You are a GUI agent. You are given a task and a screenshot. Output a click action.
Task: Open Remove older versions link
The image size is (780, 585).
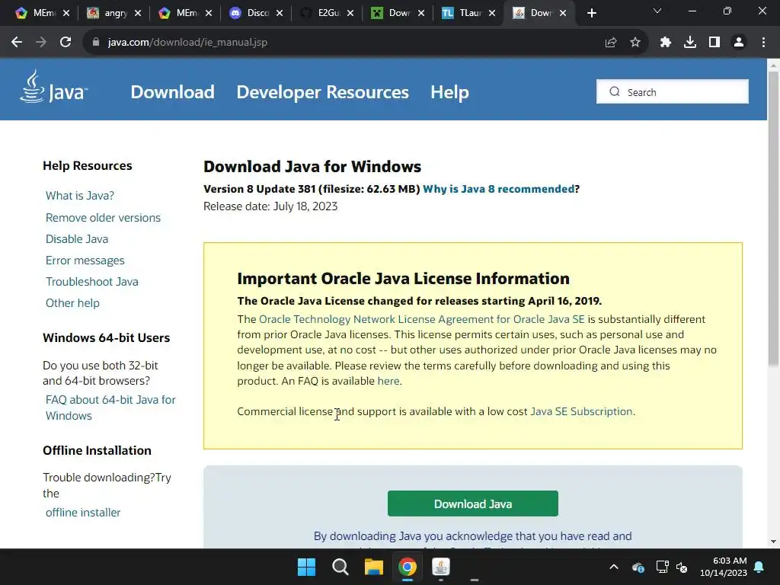click(x=103, y=218)
